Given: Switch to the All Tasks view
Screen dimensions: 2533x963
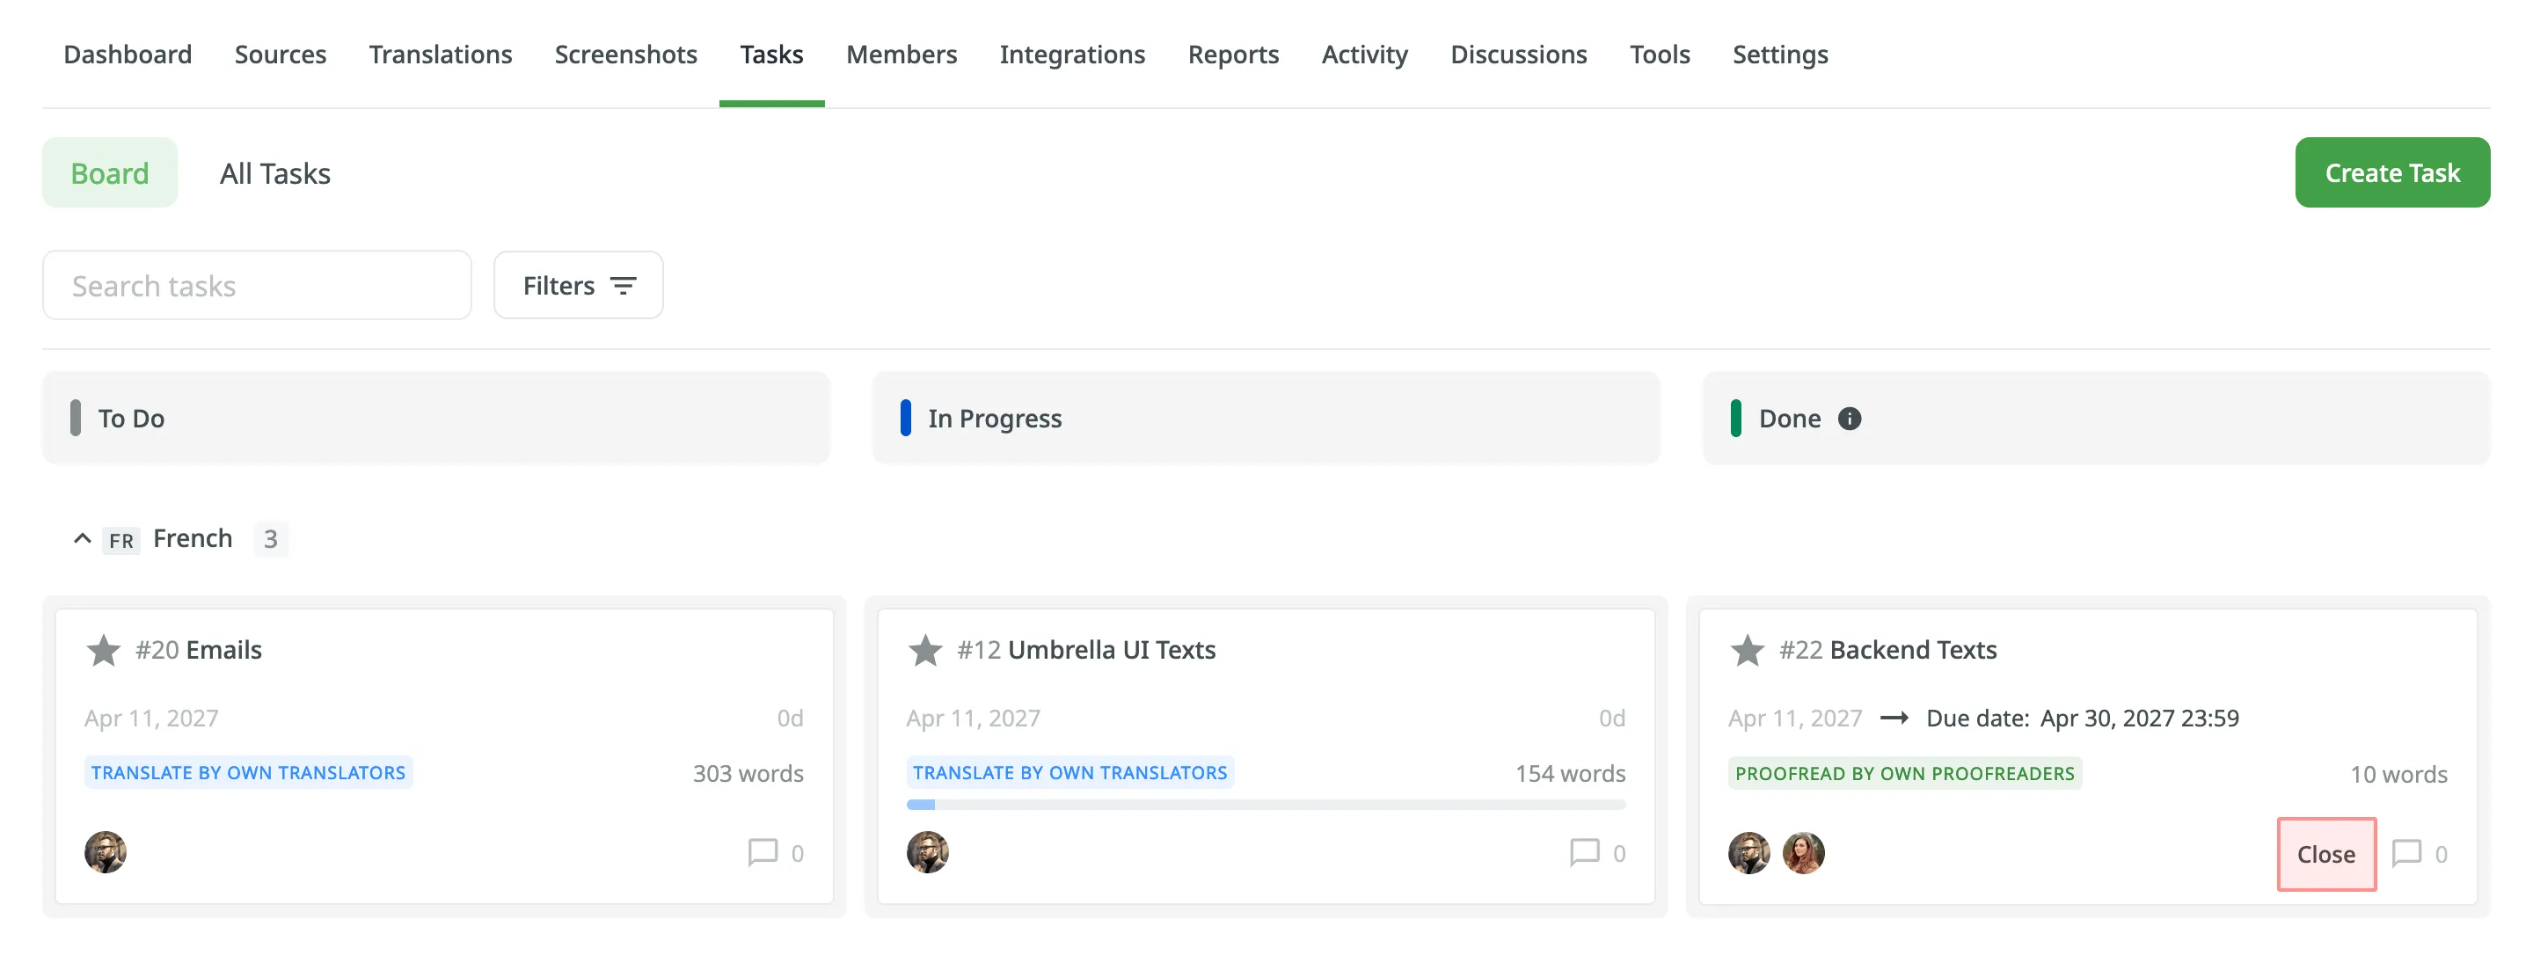Looking at the screenshot, I should pos(275,174).
